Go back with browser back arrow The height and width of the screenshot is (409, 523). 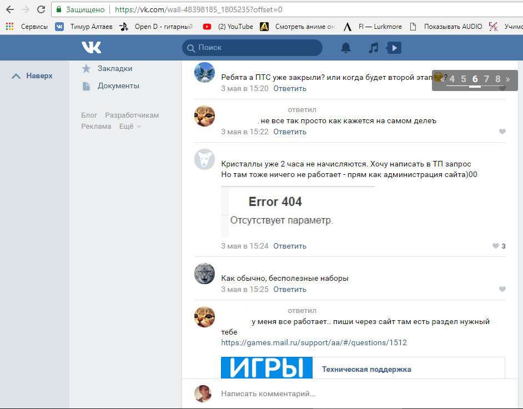coord(9,9)
